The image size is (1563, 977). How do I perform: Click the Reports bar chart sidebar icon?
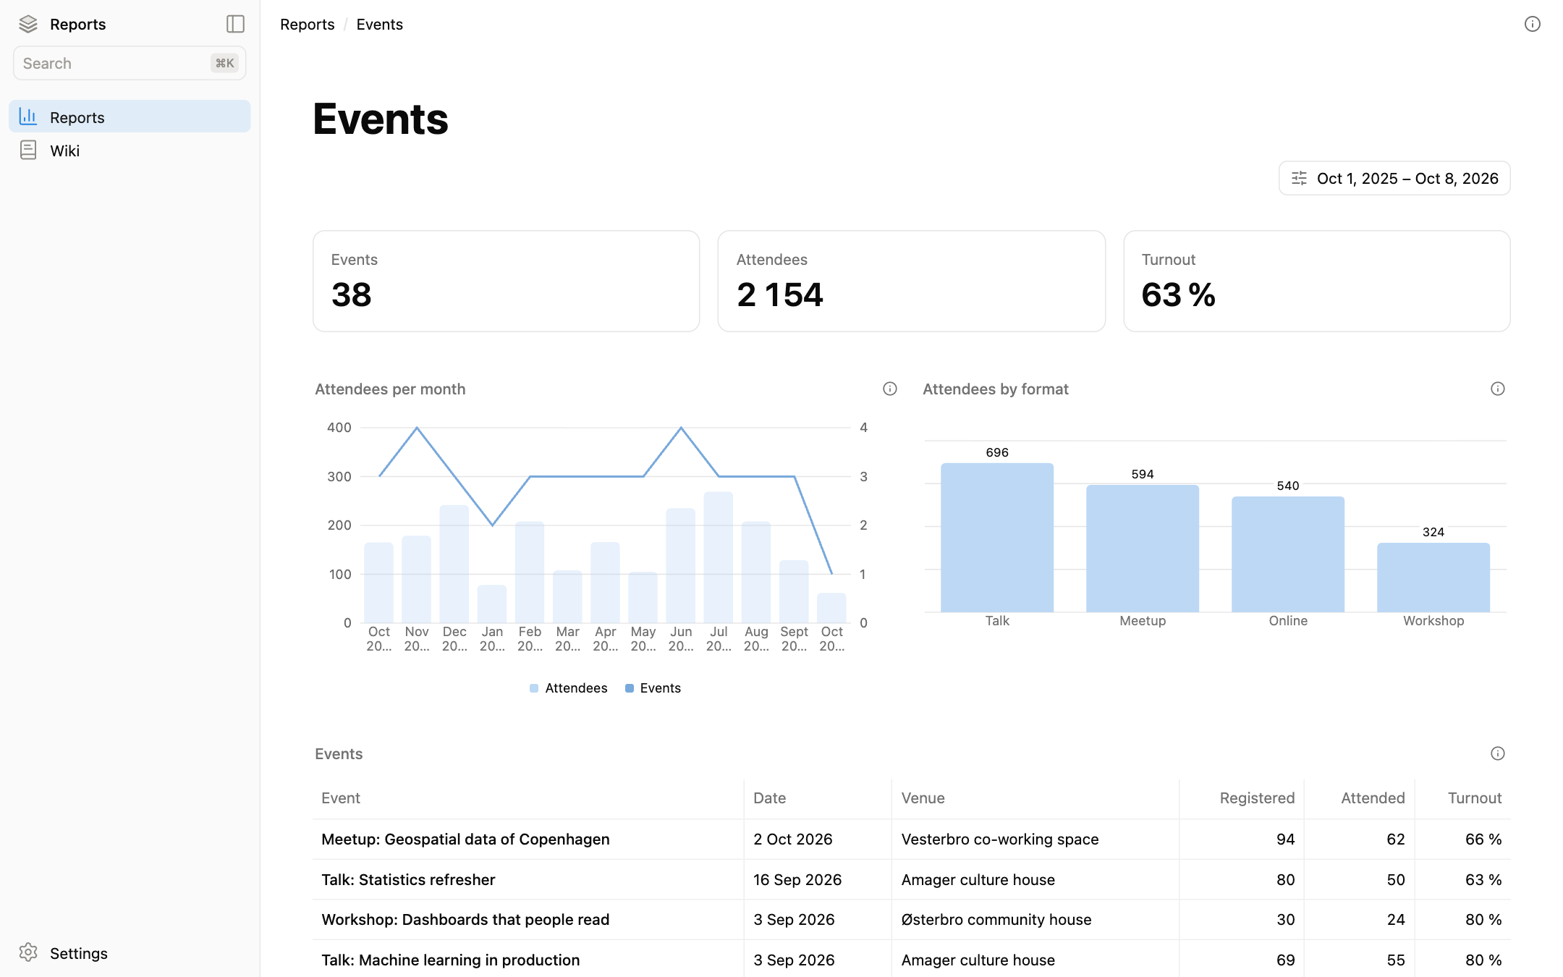click(28, 116)
